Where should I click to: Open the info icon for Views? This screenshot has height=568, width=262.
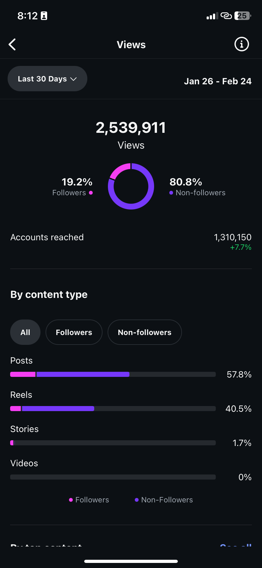click(241, 44)
